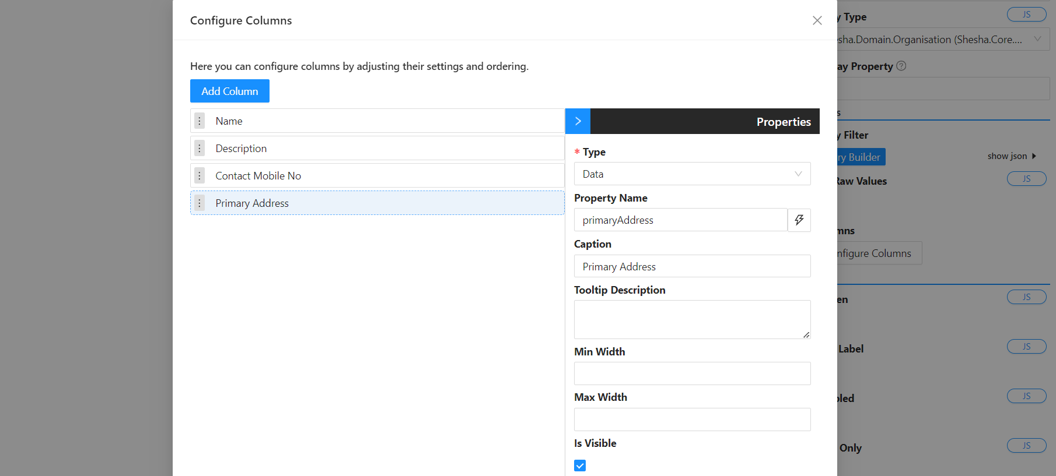
Task: Click the Tooltip Description text area
Action: click(693, 319)
